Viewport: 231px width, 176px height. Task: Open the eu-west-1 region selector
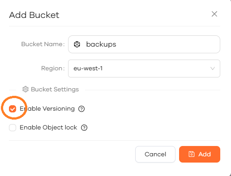point(144,69)
